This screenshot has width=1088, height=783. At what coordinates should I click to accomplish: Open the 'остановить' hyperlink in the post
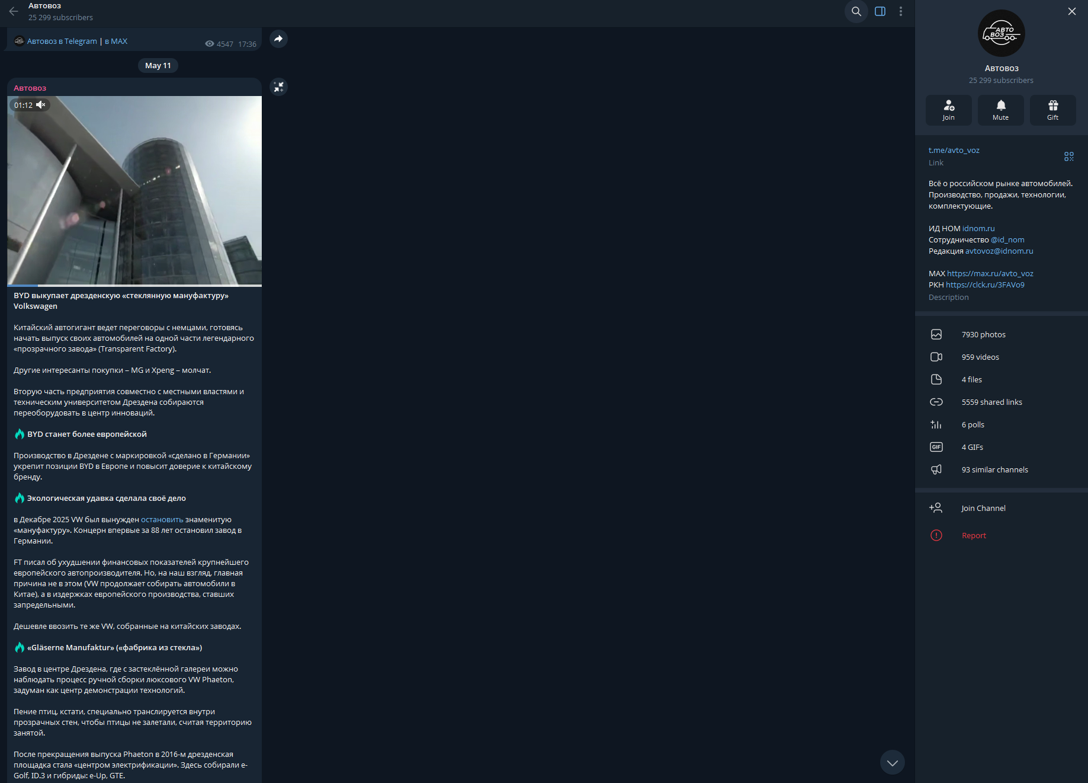(162, 520)
